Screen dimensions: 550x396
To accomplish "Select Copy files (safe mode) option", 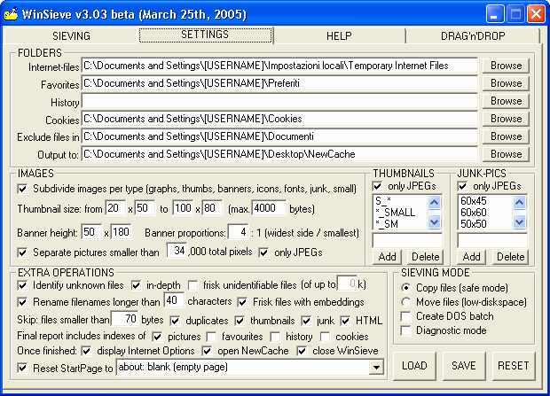I will [406, 288].
